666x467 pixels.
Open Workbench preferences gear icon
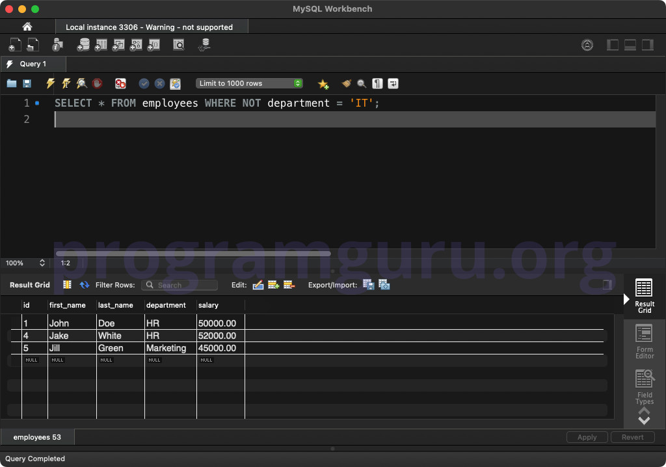coord(587,45)
